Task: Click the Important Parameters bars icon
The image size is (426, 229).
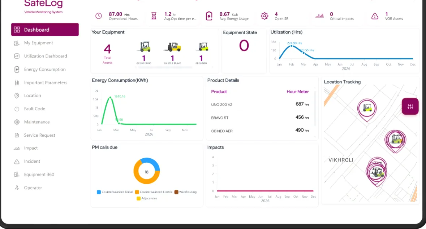Action: [x=17, y=83]
